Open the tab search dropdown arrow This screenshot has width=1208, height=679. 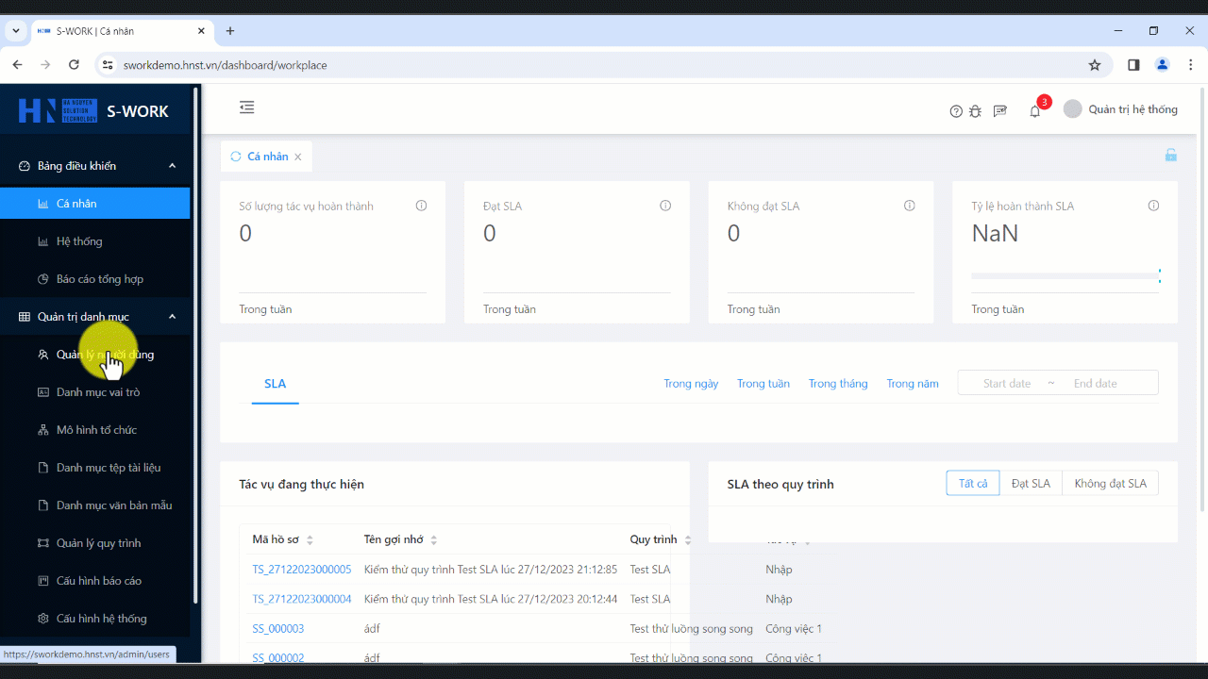point(16,31)
